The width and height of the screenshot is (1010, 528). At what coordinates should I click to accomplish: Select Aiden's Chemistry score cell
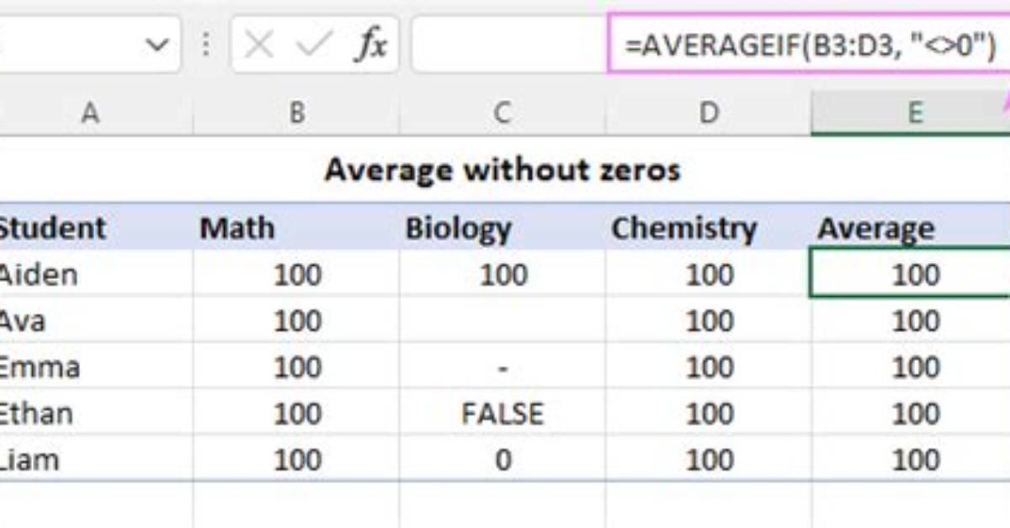click(709, 274)
